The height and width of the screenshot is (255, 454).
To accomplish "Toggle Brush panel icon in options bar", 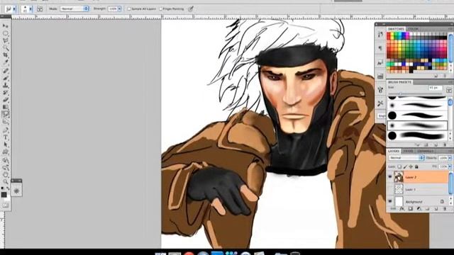I will pyautogui.click(x=40, y=9).
